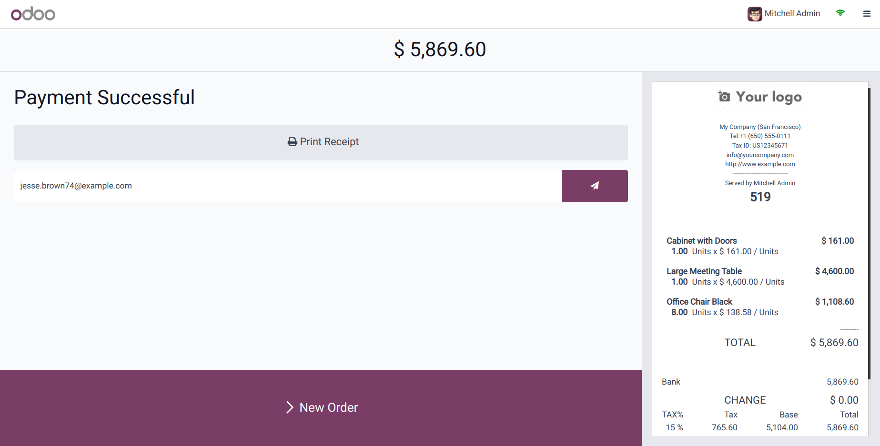Viewport: 880px width, 446px height.
Task: Open the hamburger menu
Action: point(867,14)
